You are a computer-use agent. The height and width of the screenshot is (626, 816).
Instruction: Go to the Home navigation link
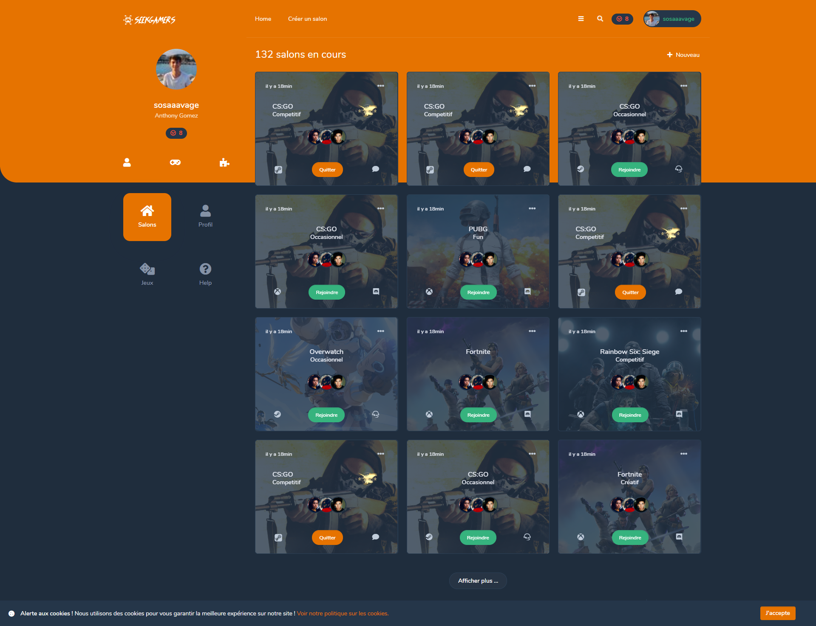coord(263,19)
